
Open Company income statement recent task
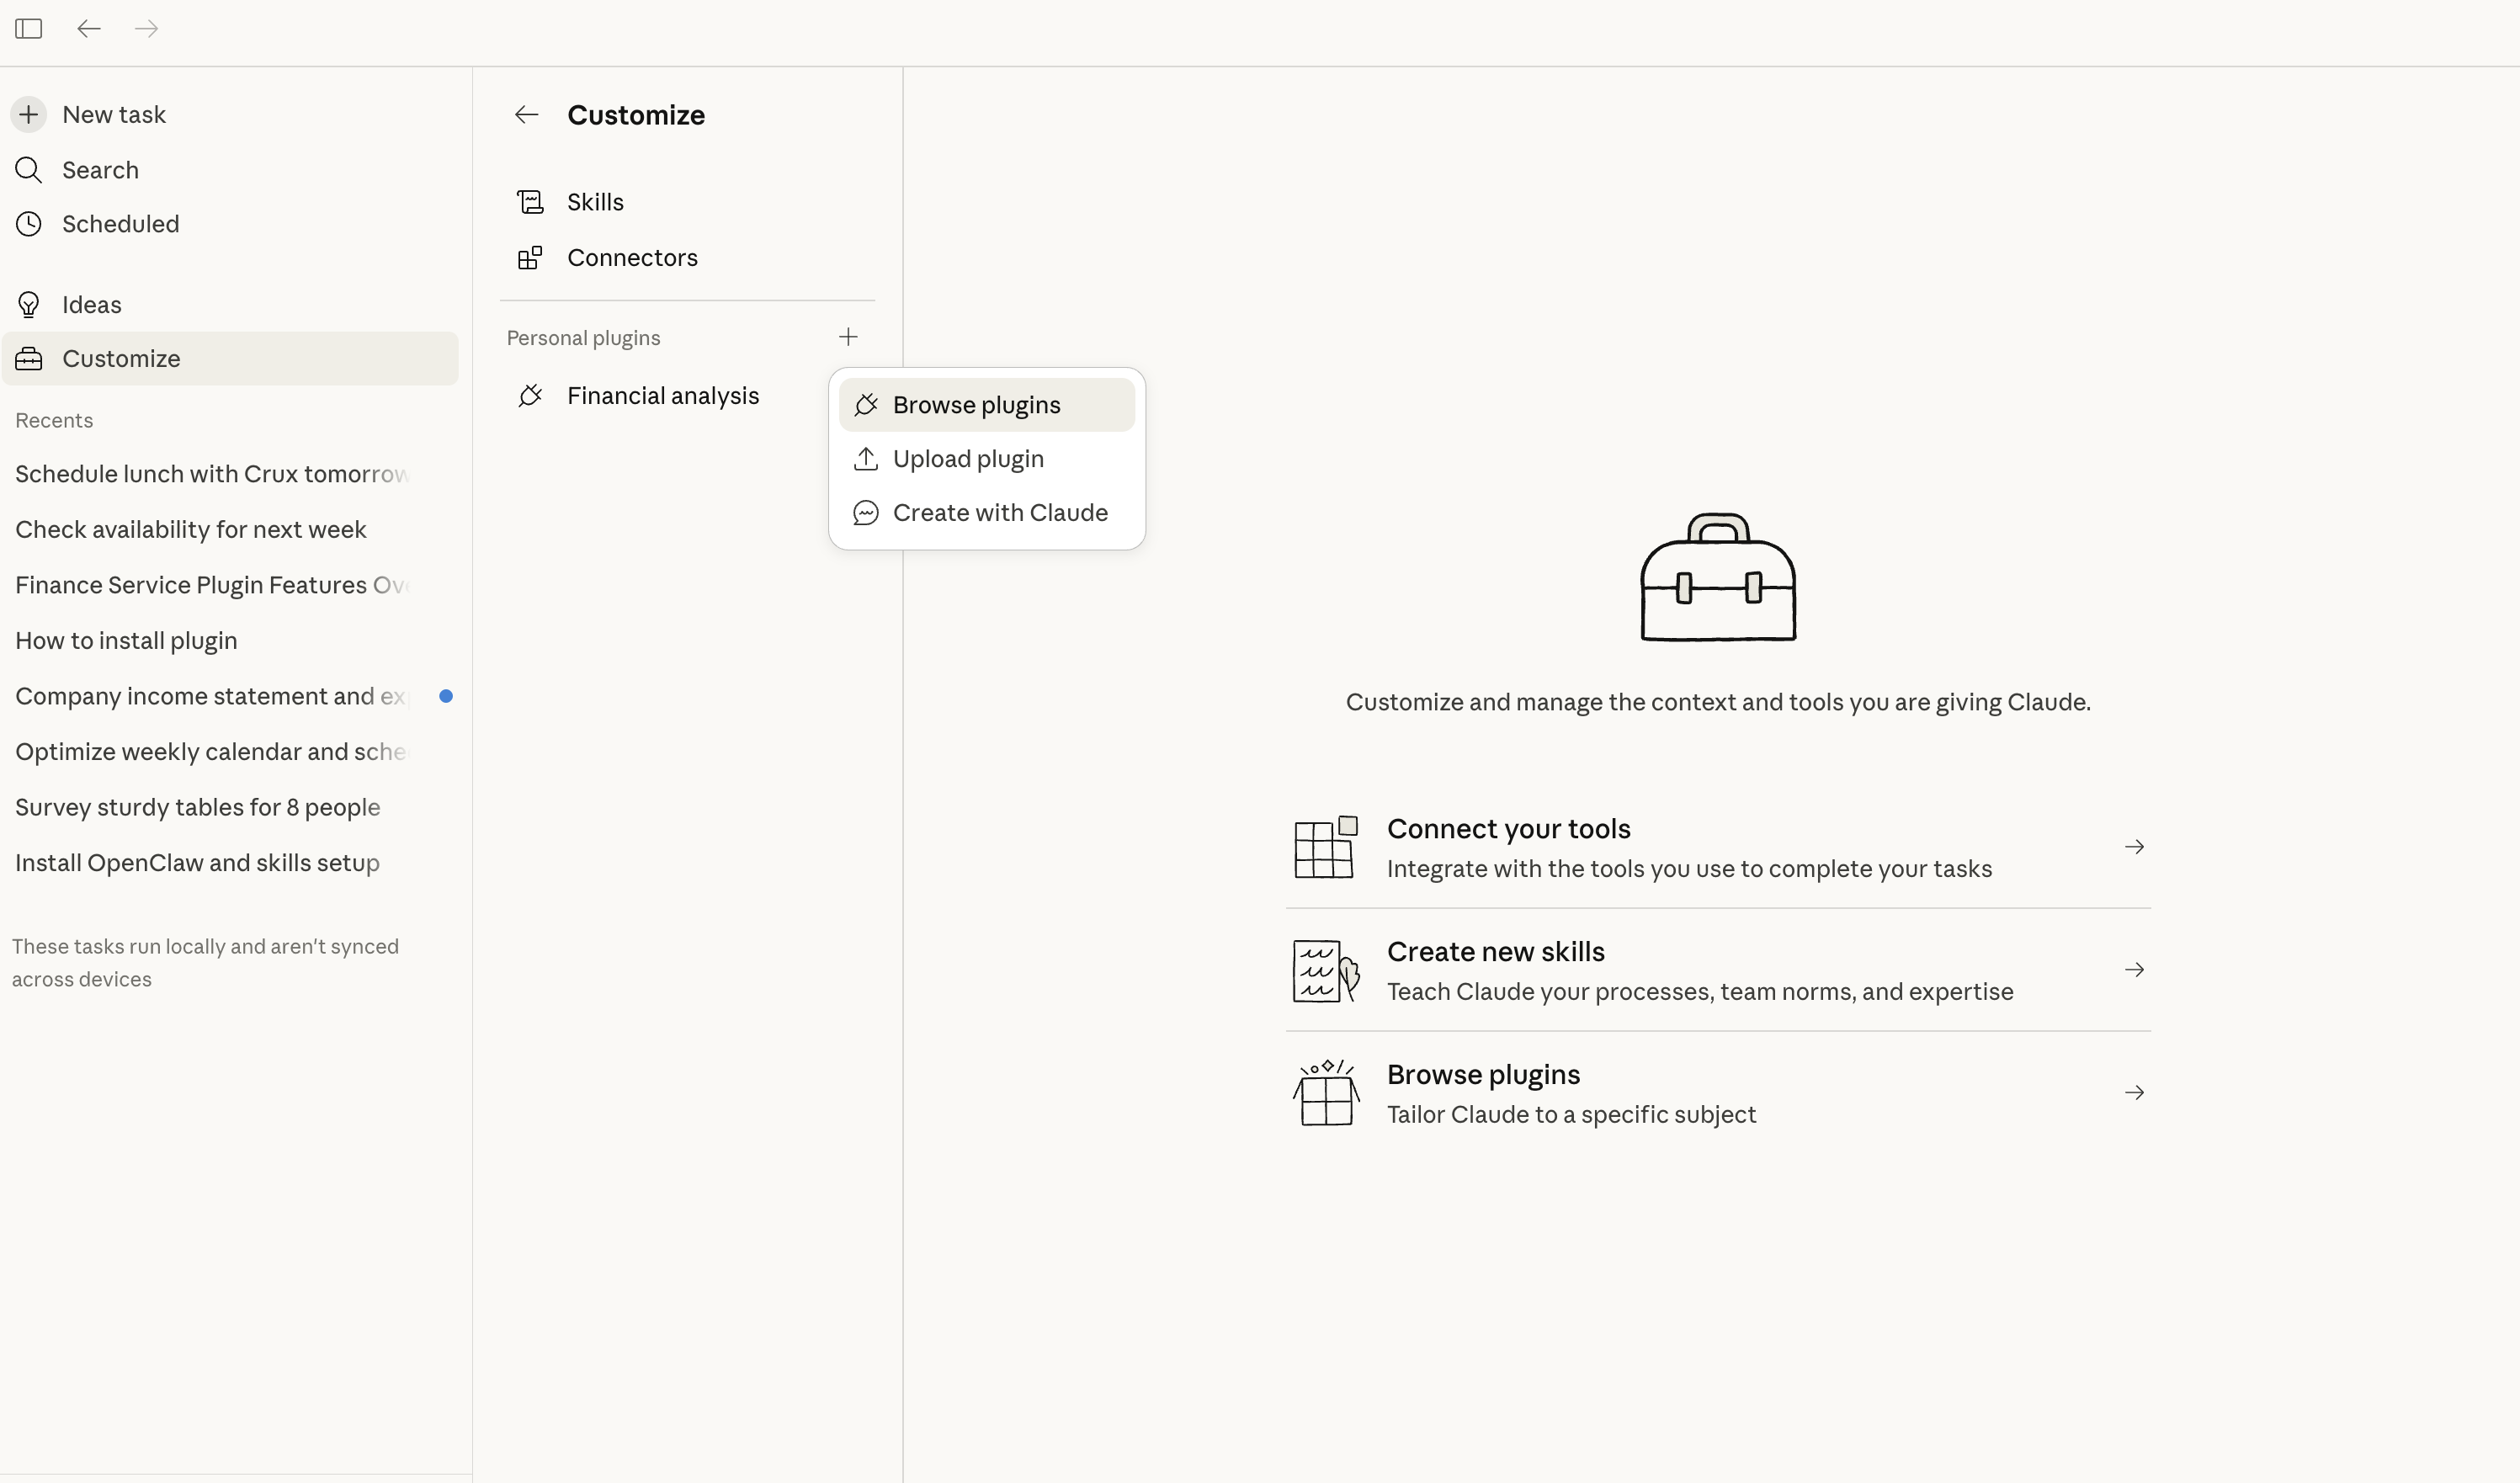coord(210,696)
